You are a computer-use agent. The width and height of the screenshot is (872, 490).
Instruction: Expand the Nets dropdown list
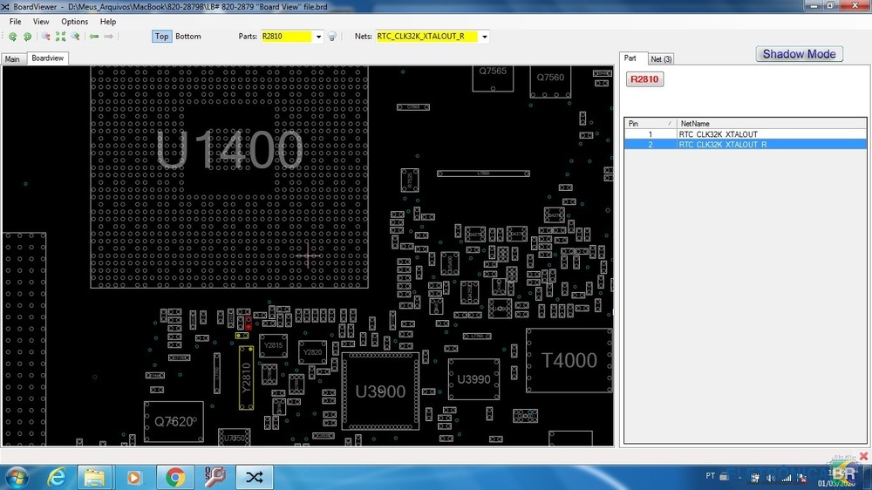(x=484, y=37)
